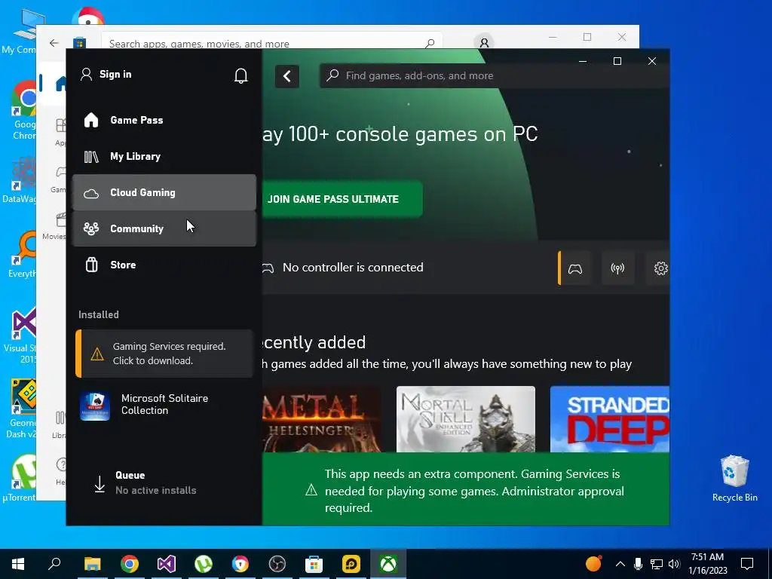Image resolution: width=772 pixels, height=579 pixels.
Task: Open the Game Pass menu item
Action: point(164,120)
